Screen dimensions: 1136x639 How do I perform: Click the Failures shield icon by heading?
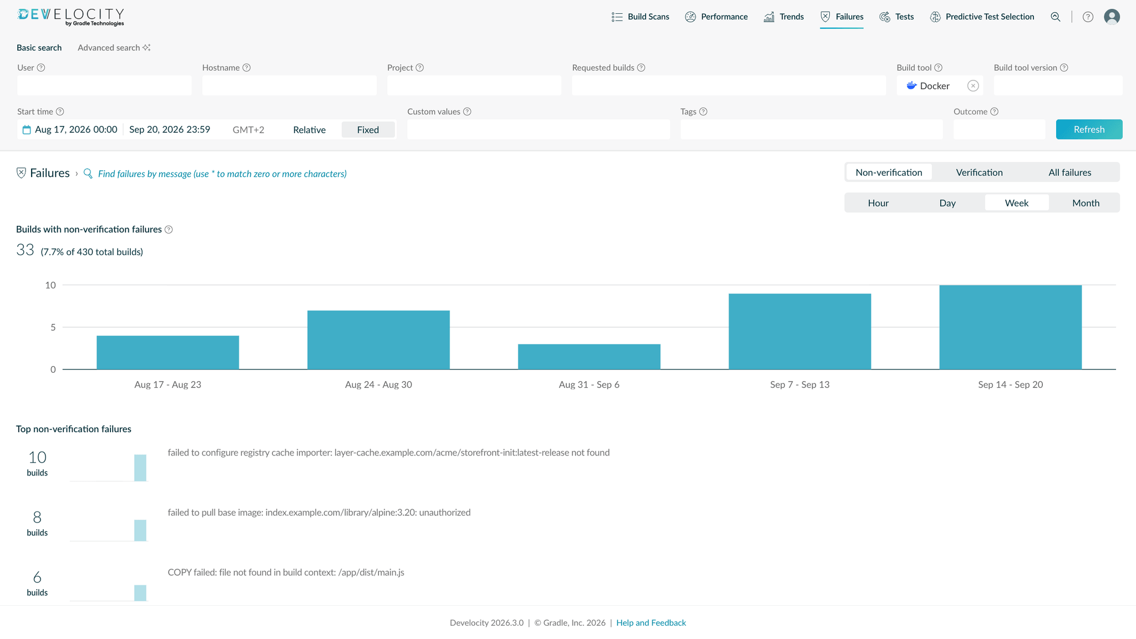click(x=21, y=173)
